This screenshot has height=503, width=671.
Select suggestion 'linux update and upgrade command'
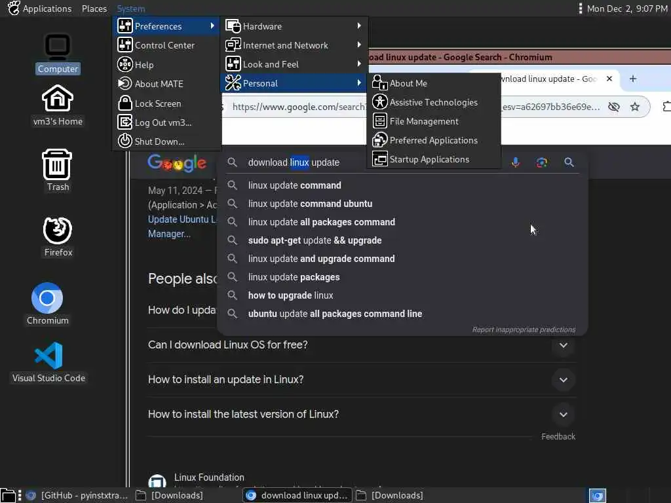(402, 259)
